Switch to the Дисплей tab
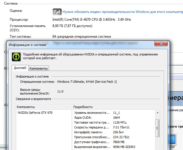Screen dimensions: 183x150 tap(20, 68)
